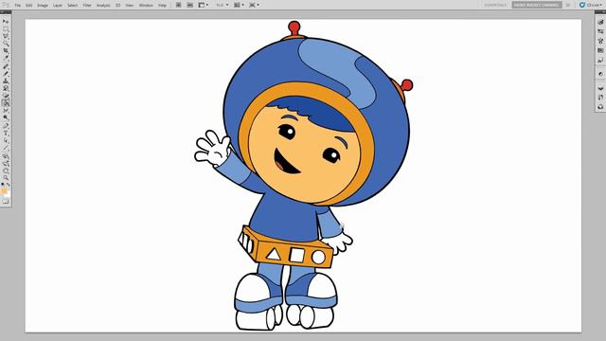Viewport: 606px width, 341px height.
Task: Select the Eraser tool
Action: (6, 96)
